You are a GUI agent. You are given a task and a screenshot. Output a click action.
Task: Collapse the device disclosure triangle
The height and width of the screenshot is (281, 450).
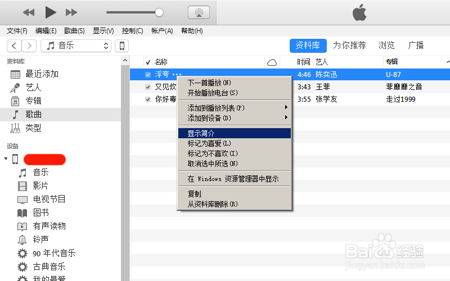6,158
